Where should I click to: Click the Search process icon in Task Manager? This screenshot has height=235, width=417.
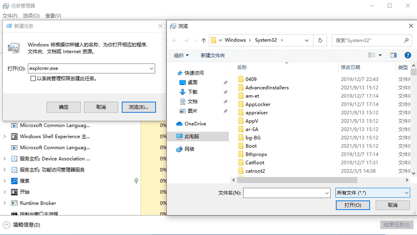click(x=14, y=181)
